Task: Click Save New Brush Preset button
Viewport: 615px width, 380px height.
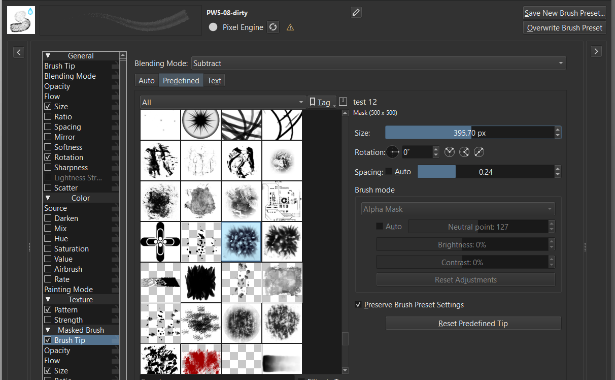Action: (564, 13)
